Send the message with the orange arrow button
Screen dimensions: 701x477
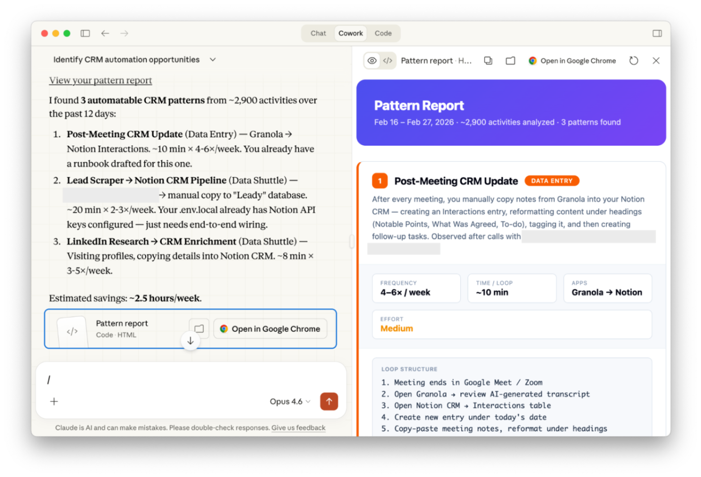pos(329,401)
